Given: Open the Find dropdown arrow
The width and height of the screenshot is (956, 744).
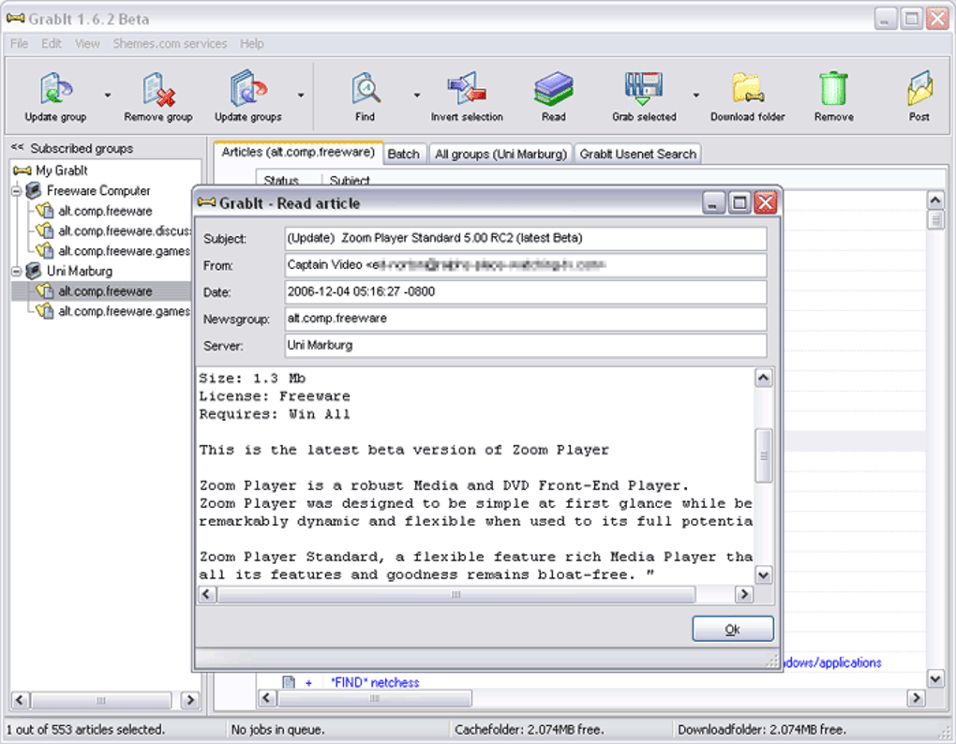Looking at the screenshot, I should tap(417, 95).
